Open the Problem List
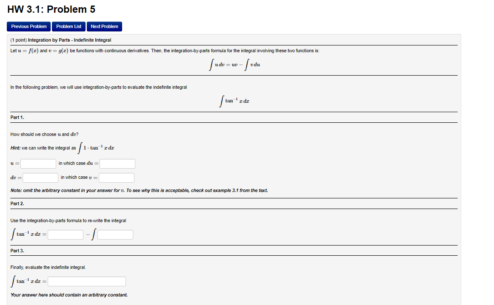The image size is (494, 305). [69, 26]
